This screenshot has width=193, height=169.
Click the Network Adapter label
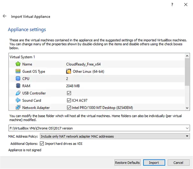(x=36, y=108)
